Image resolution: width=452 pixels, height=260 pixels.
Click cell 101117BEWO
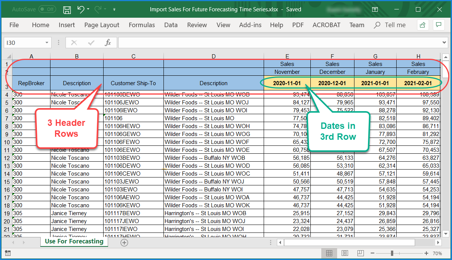pyautogui.click(x=133, y=213)
